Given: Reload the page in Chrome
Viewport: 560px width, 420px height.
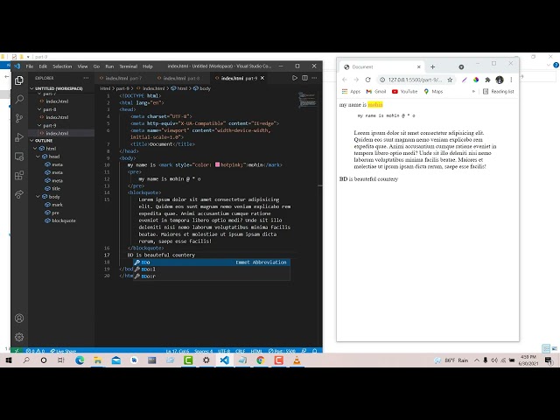Looking at the screenshot, I should 367,80.
